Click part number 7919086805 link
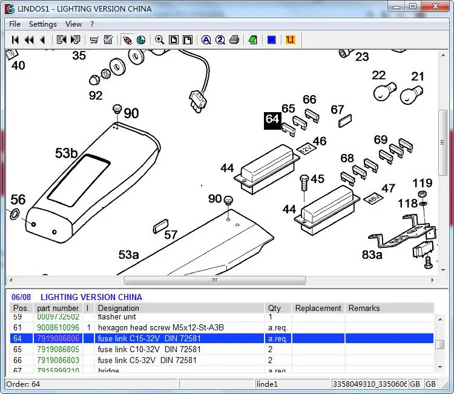 pos(58,350)
